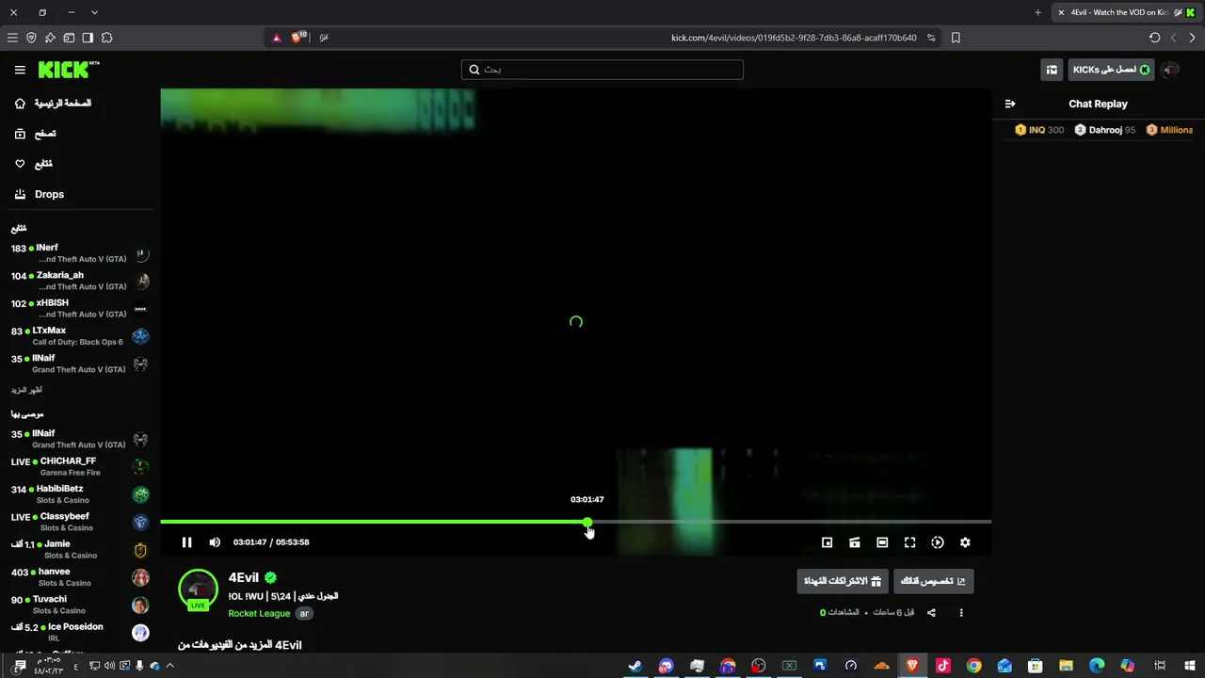Open the user profile avatar menu
The width and height of the screenshot is (1205, 678).
click(1170, 70)
